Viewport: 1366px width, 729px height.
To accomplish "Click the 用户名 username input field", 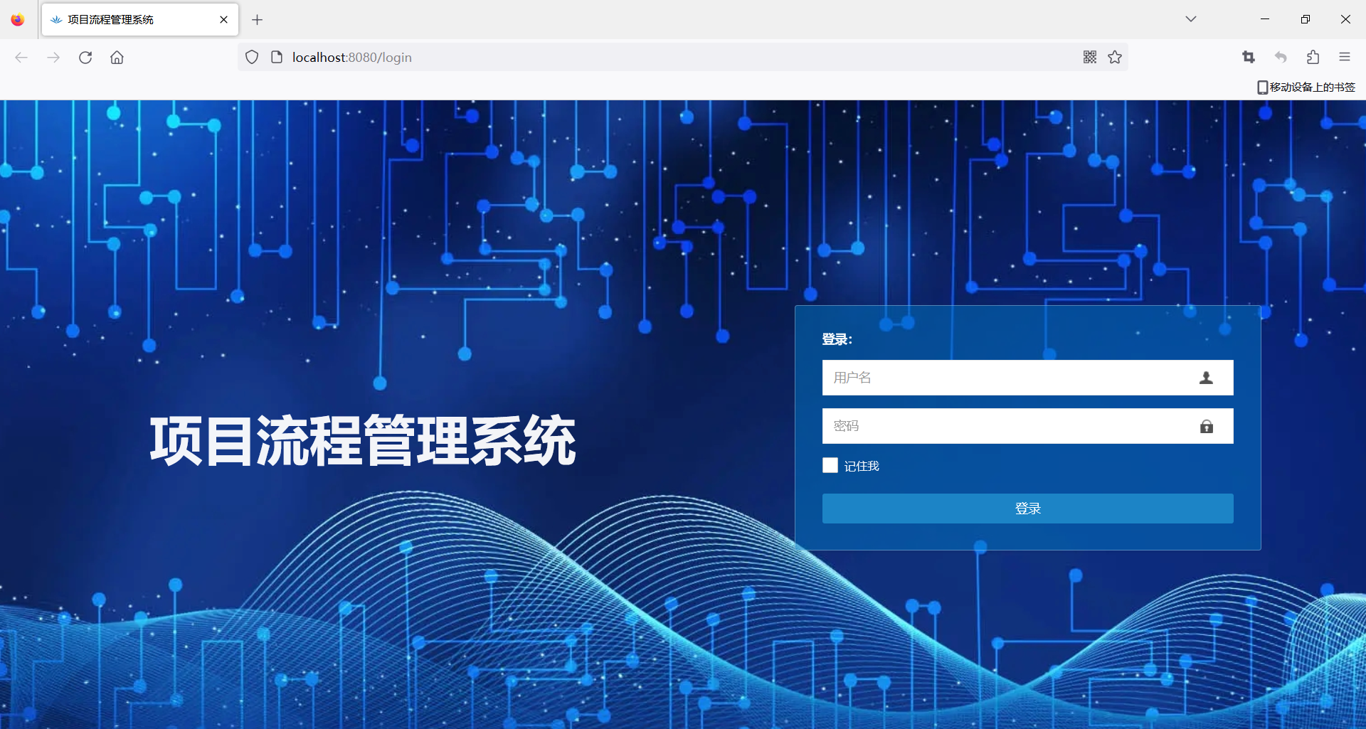I will point(1027,378).
